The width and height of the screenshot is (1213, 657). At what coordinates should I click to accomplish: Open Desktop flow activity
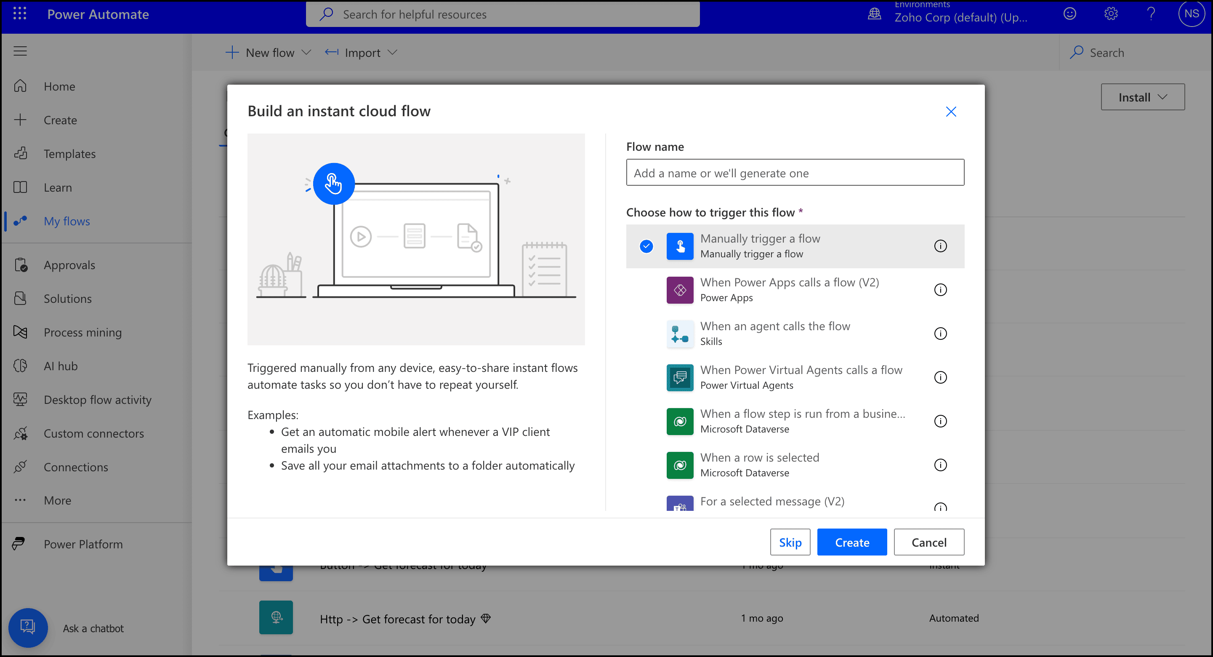(97, 400)
